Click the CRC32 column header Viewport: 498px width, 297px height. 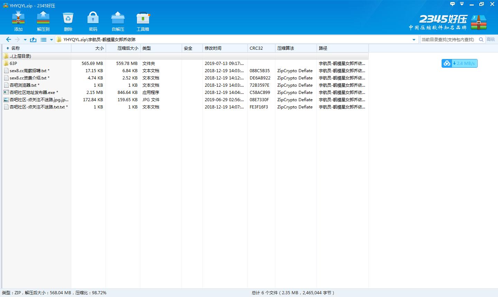(261, 48)
